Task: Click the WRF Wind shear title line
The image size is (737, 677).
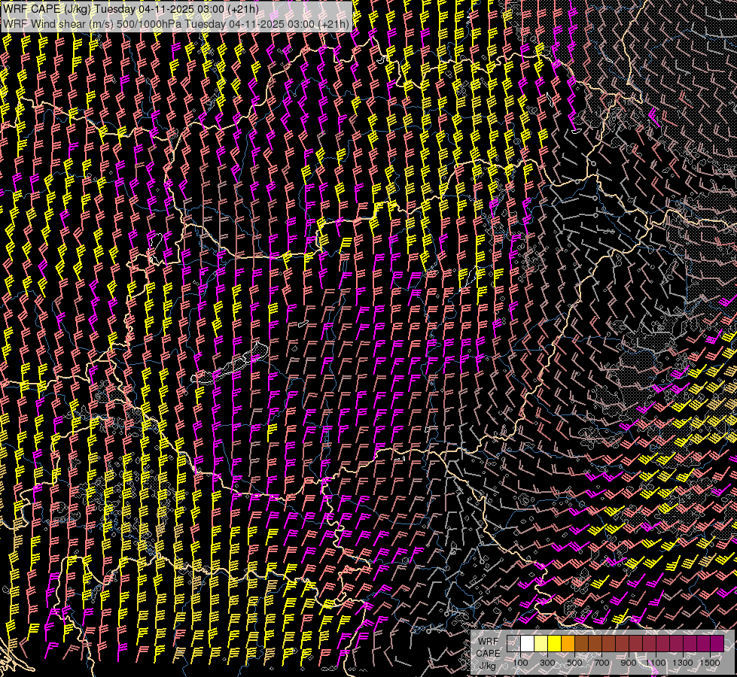Action: tap(177, 23)
